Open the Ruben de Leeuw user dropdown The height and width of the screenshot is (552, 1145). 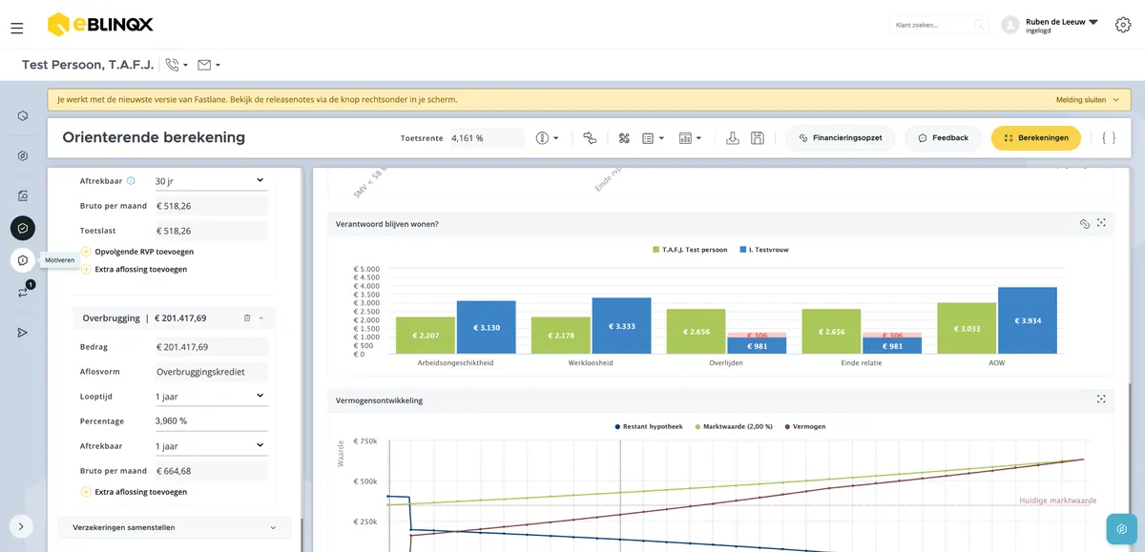(1061, 25)
